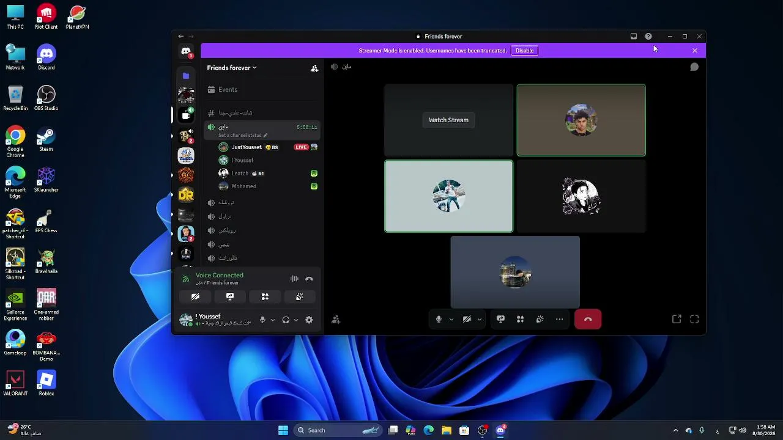Select participant tile with light gray background
The image size is (783, 440).
[x=449, y=196]
